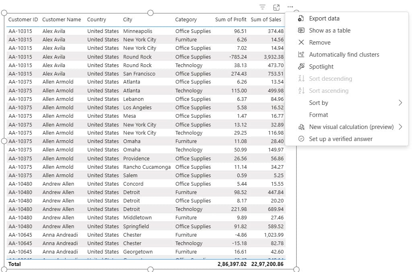Click total profit 2,86,397.02
The height and width of the screenshot is (272, 419).
pyautogui.click(x=232, y=264)
